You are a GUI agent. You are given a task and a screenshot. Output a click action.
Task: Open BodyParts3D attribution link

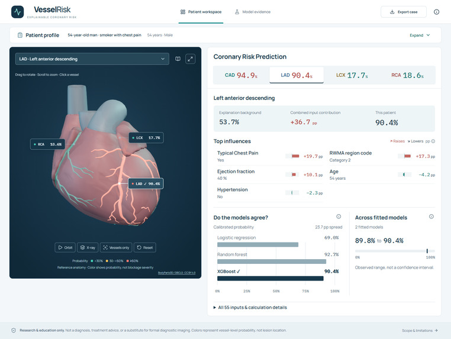(x=176, y=273)
